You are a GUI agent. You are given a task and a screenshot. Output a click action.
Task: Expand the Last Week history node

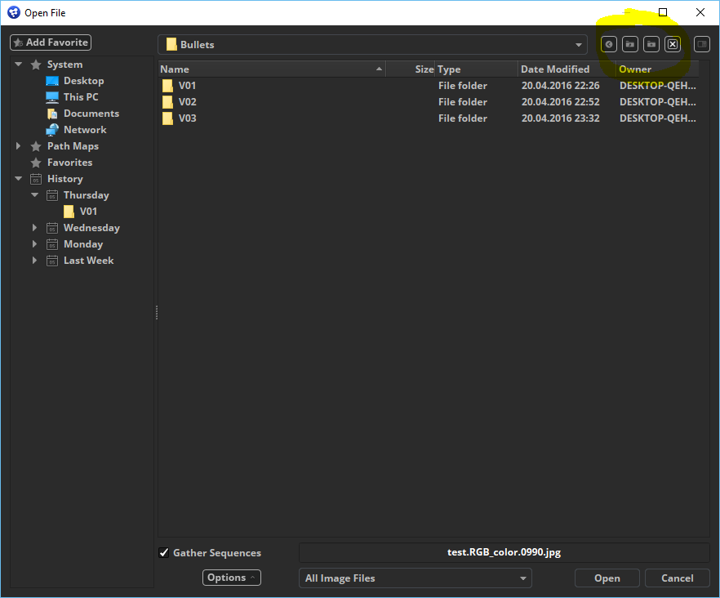coord(34,260)
